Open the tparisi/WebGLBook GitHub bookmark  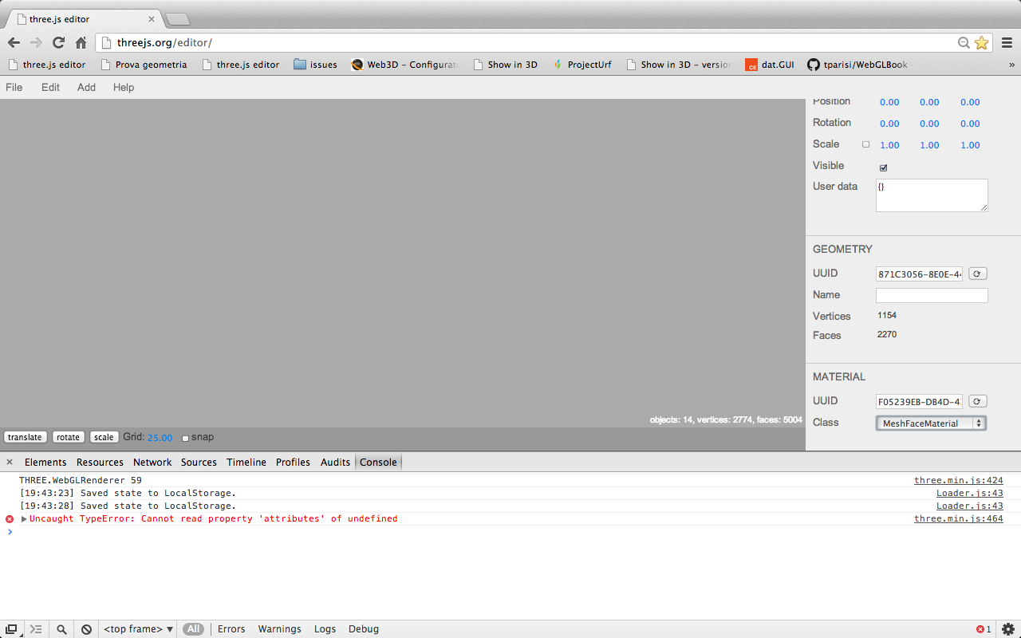(857, 65)
